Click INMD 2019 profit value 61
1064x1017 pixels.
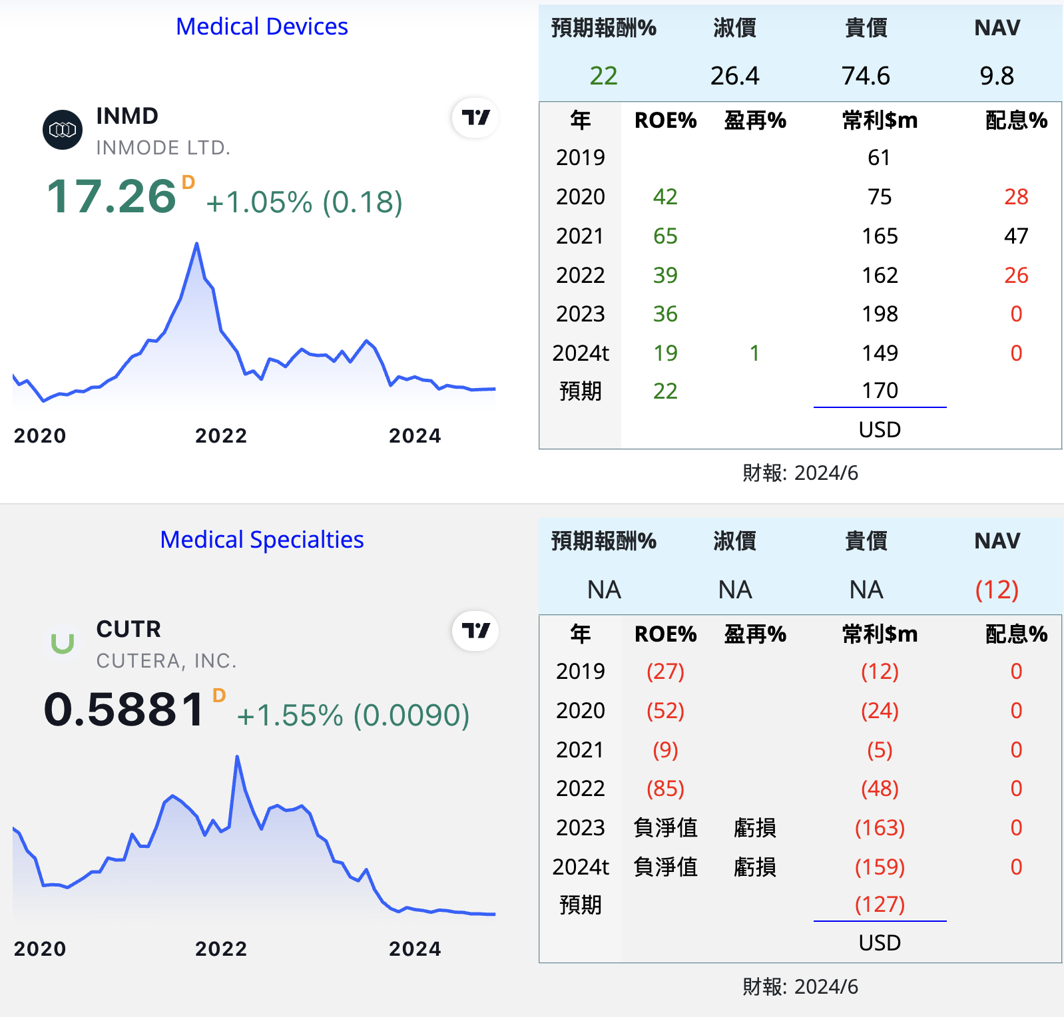click(880, 158)
